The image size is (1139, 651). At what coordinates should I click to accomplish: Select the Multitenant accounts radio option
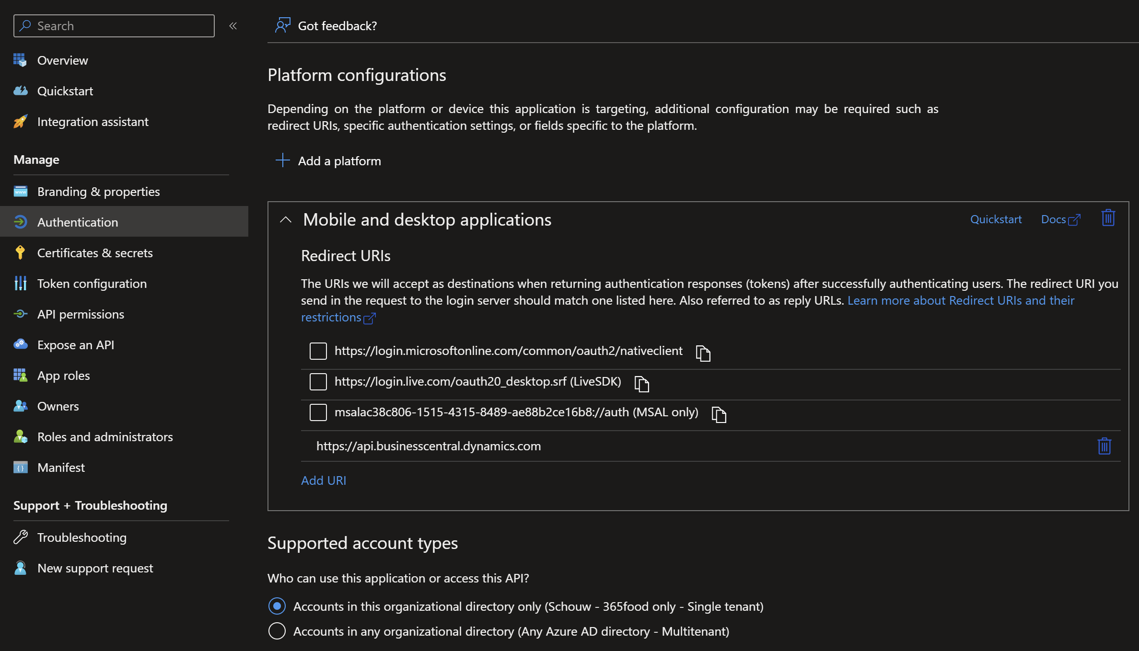(x=277, y=631)
